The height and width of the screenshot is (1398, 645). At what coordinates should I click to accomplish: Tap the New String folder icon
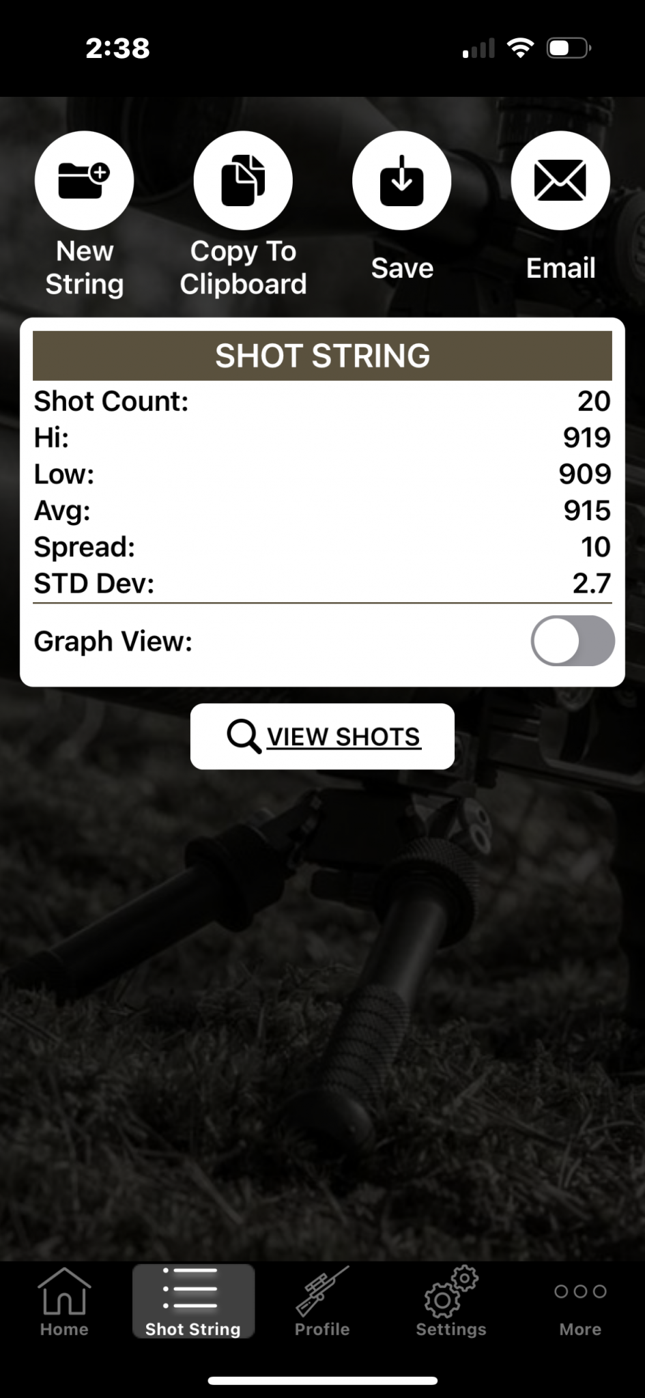[84, 180]
